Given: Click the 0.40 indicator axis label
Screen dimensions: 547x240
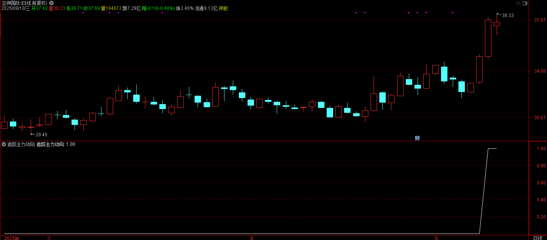Looking at the screenshot, I should coord(541,200).
